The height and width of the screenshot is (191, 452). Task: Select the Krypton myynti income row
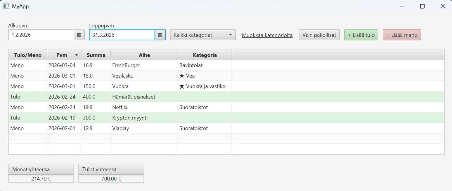click(x=130, y=118)
